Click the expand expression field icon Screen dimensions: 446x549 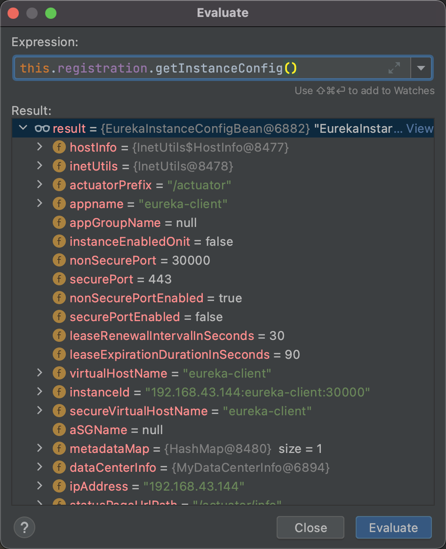394,68
